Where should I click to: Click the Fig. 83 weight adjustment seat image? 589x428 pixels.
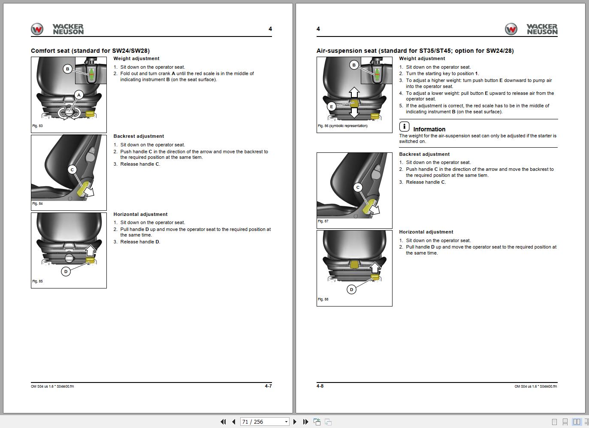coord(69,94)
